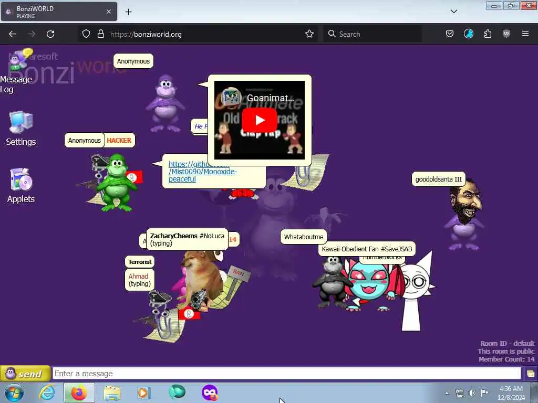
Task: Open the tracking protection shield icon
Action: pos(86,34)
